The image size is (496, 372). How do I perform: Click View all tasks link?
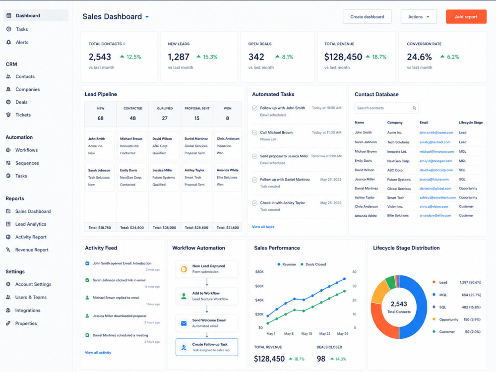[263, 227]
